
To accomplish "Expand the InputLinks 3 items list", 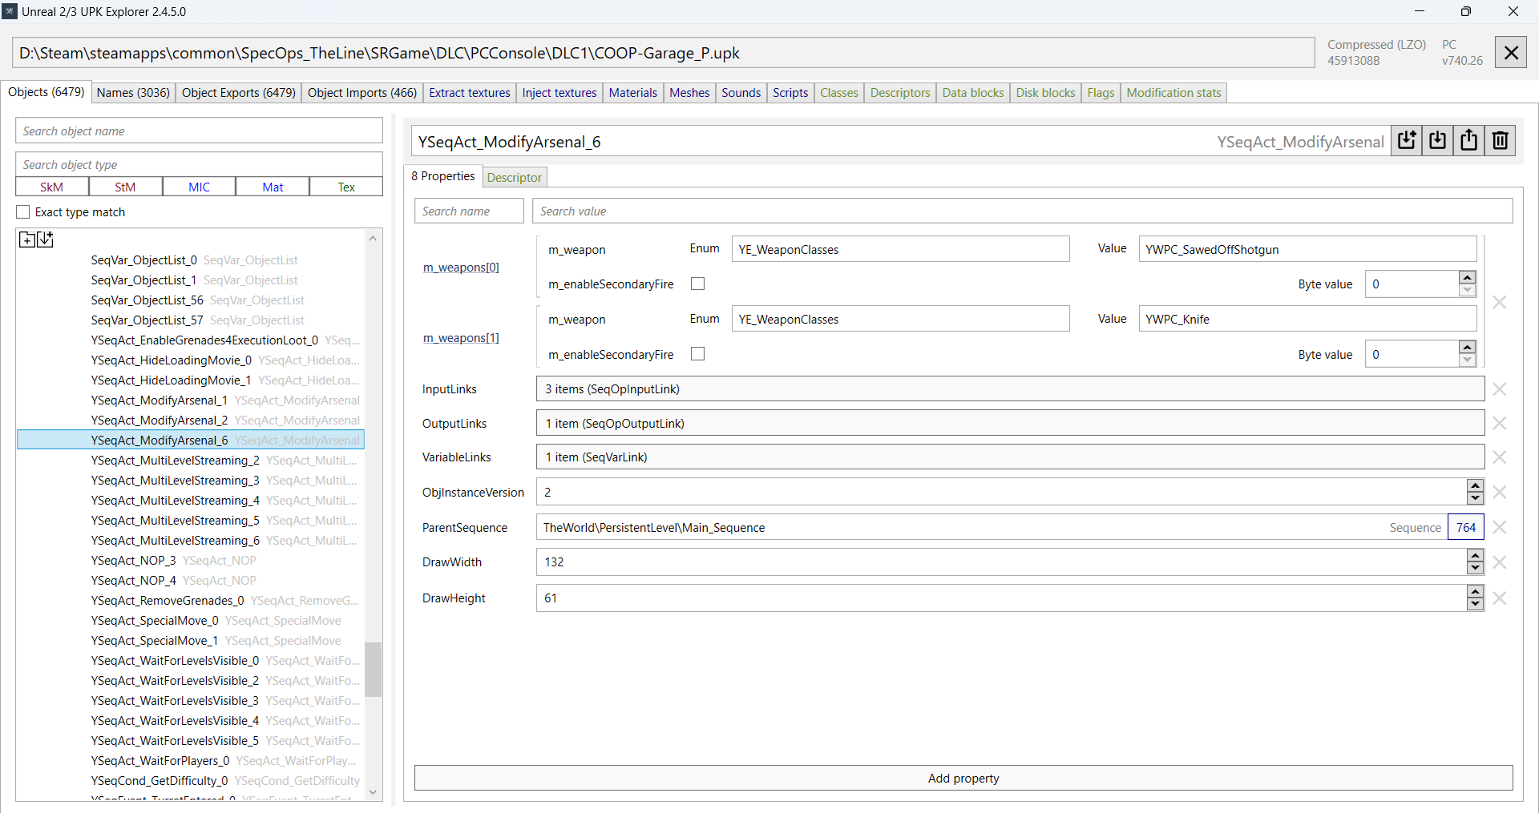I will tap(1010, 389).
